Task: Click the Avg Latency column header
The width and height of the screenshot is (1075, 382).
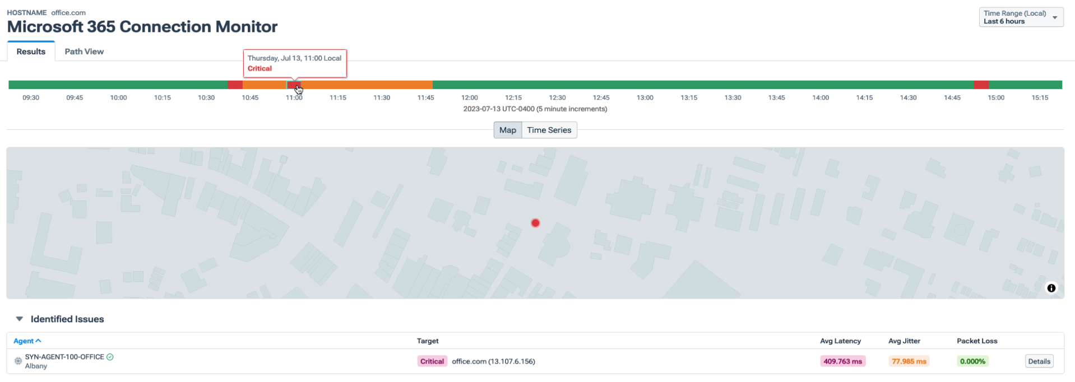Action: click(840, 341)
